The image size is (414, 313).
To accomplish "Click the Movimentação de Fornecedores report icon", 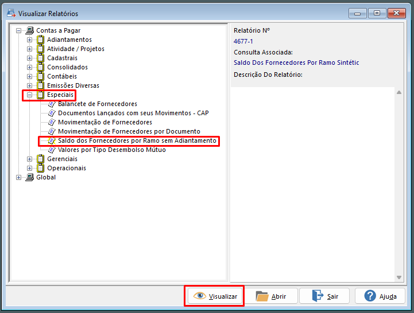I will coord(52,122).
